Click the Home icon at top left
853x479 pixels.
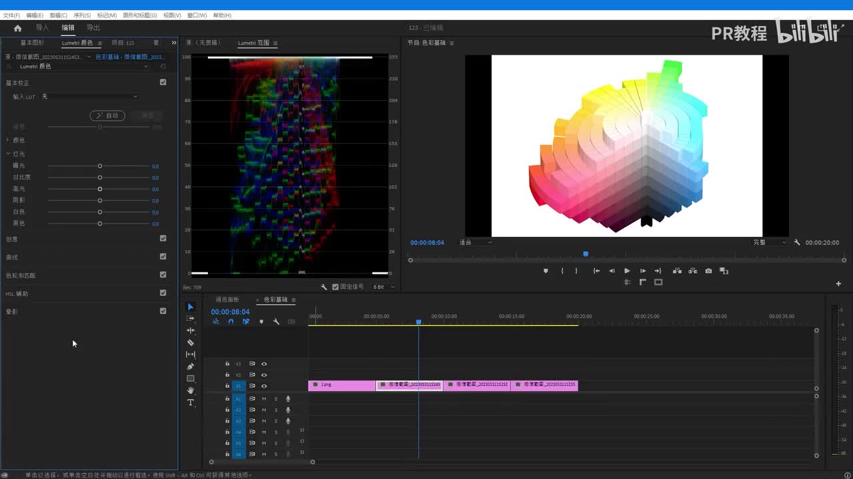tap(17, 28)
